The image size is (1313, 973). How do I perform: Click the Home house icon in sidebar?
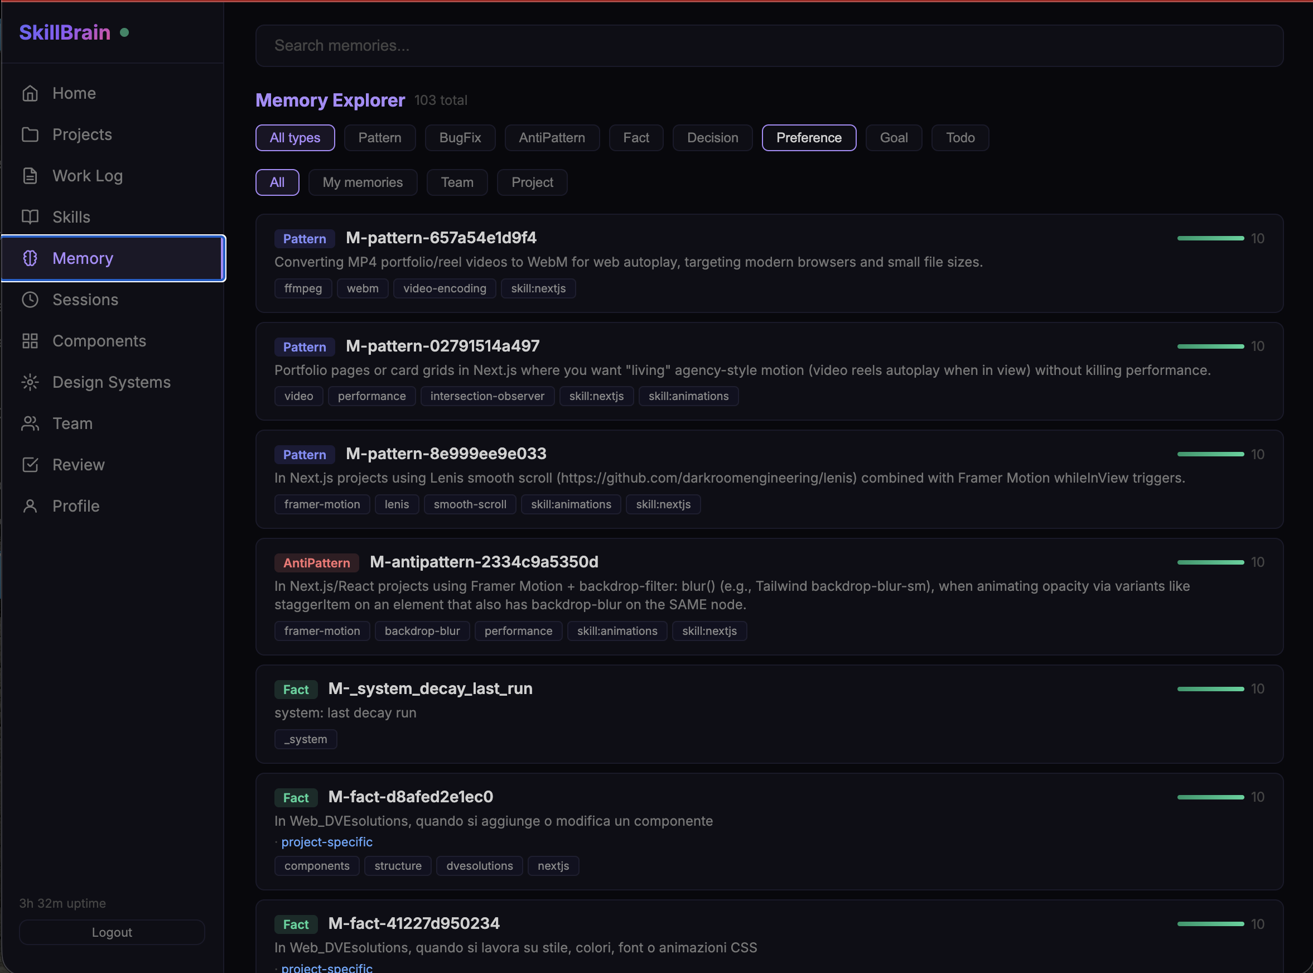pos(30,93)
